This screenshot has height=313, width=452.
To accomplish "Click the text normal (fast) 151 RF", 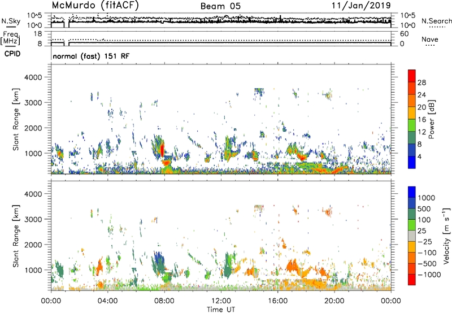I will click(91, 56).
